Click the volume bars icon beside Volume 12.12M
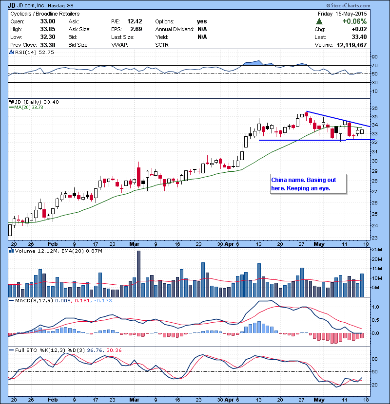The height and width of the screenshot is (404, 390). [x=11, y=251]
